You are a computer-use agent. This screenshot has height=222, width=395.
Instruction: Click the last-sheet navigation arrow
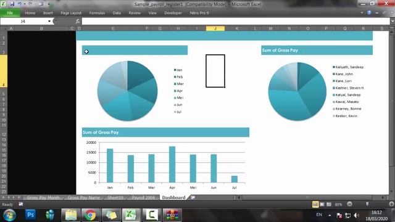click(19, 197)
